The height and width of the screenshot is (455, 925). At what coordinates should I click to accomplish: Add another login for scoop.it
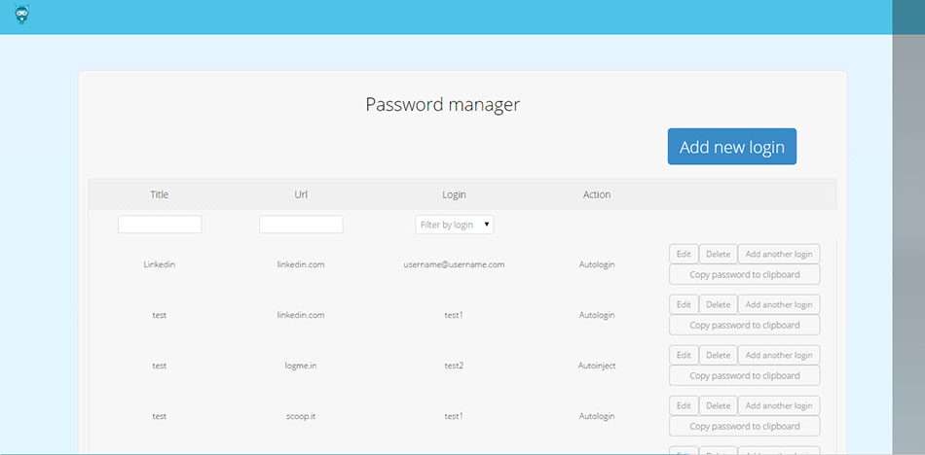click(x=778, y=405)
